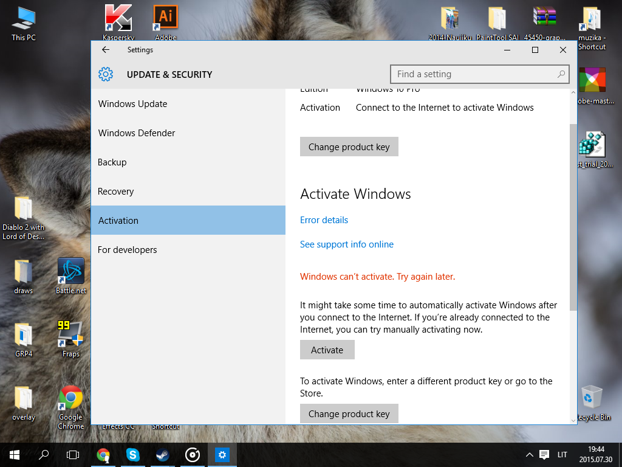Click the Update & Security gear icon
The width and height of the screenshot is (622, 467).
tap(106, 74)
